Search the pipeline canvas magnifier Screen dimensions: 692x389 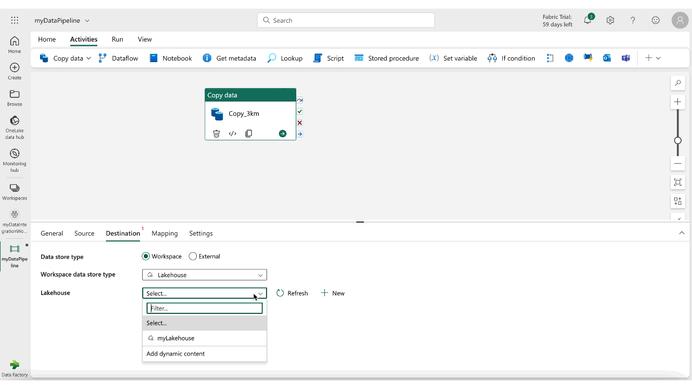coord(677,83)
